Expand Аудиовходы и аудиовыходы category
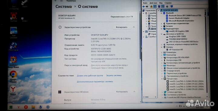 [x=161, y=24]
